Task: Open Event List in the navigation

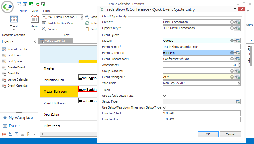Action: tap(11, 73)
